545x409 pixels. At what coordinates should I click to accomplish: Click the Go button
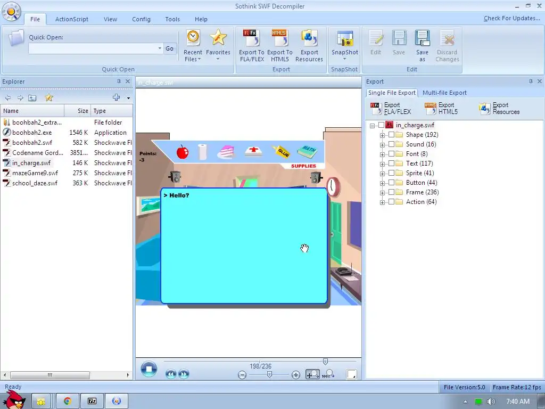click(x=170, y=48)
